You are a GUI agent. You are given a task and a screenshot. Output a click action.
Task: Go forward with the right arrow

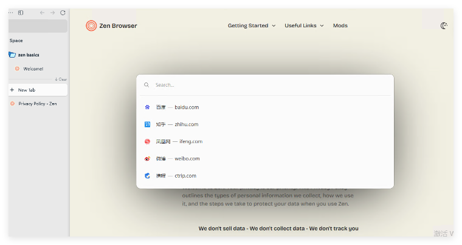[x=52, y=13]
